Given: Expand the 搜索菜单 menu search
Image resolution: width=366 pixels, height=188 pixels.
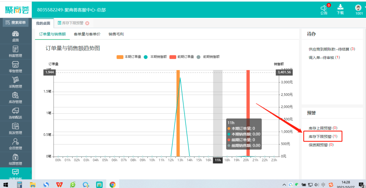Looking at the screenshot, I should tap(16, 23).
